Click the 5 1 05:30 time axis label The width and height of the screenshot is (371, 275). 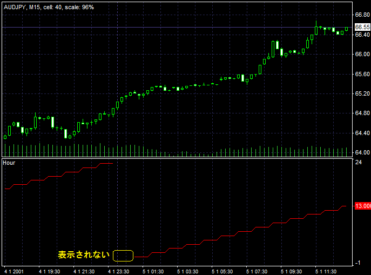(222, 271)
